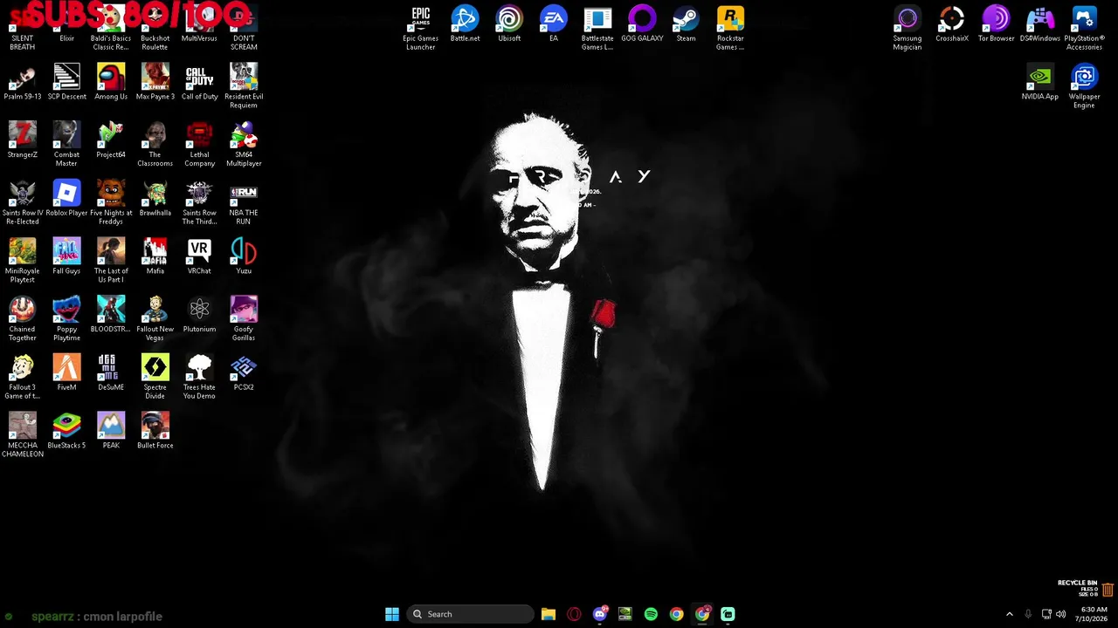Click the Lethal Company icon

click(199, 145)
